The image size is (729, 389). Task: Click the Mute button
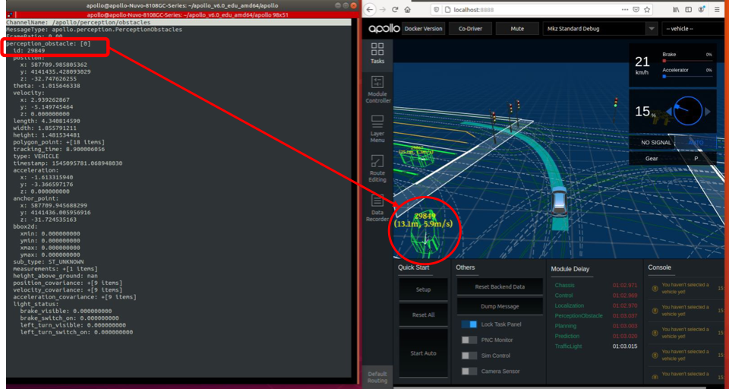[517, 29]
